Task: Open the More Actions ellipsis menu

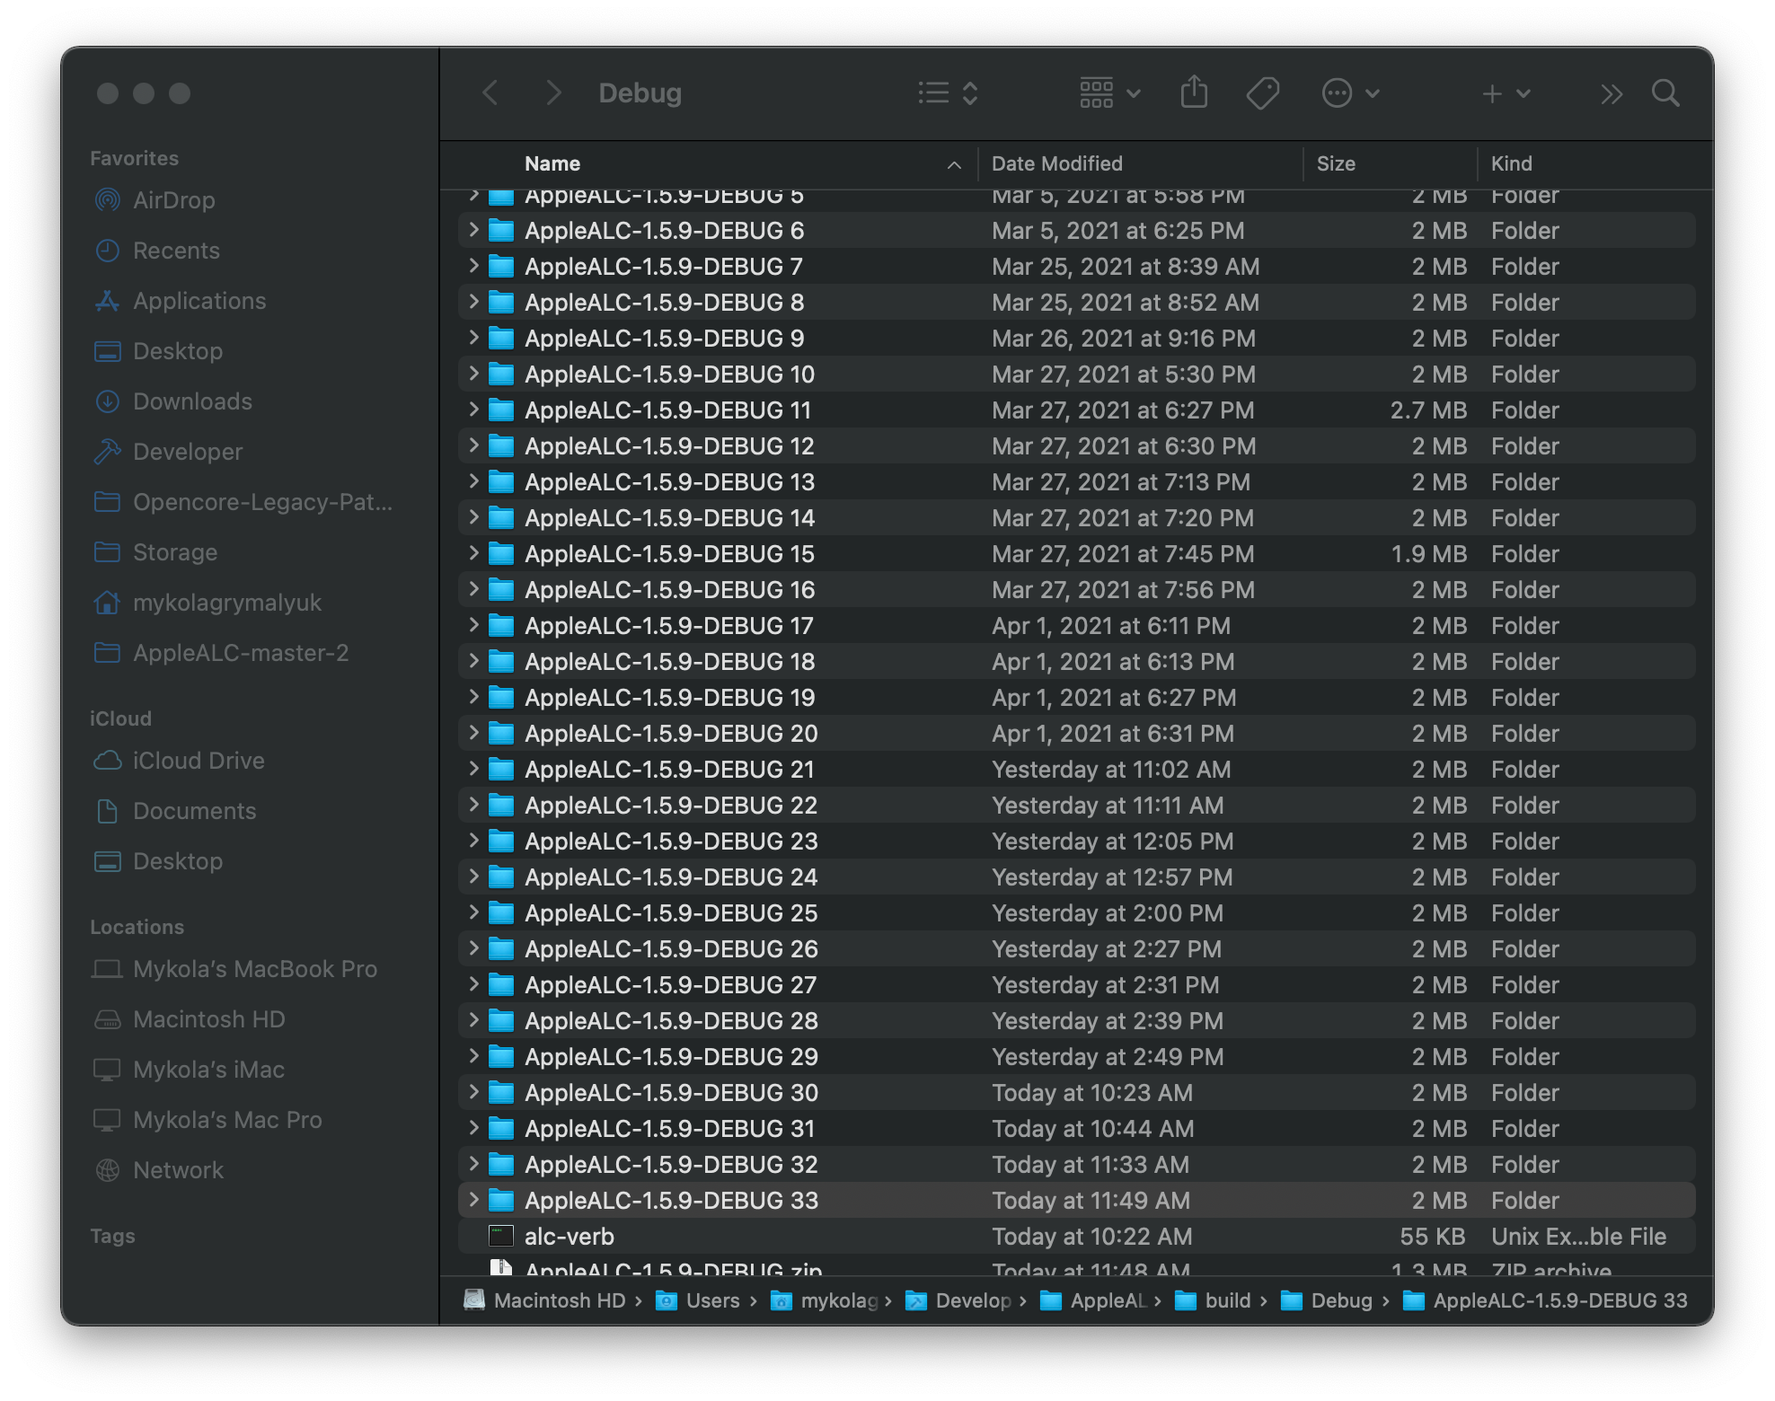Action: click(x=1349, y=93)
